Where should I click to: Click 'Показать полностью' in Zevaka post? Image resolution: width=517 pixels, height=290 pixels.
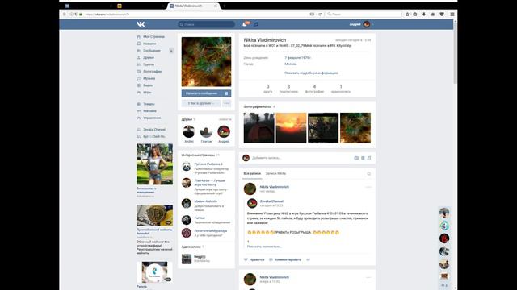tap(264, 246)
